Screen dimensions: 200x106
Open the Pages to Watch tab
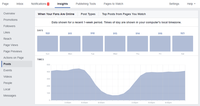(113, 4)
